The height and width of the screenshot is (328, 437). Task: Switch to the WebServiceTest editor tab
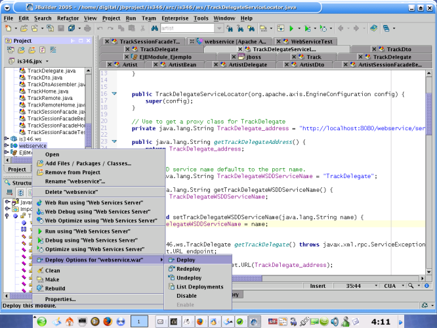pos(311,41)
